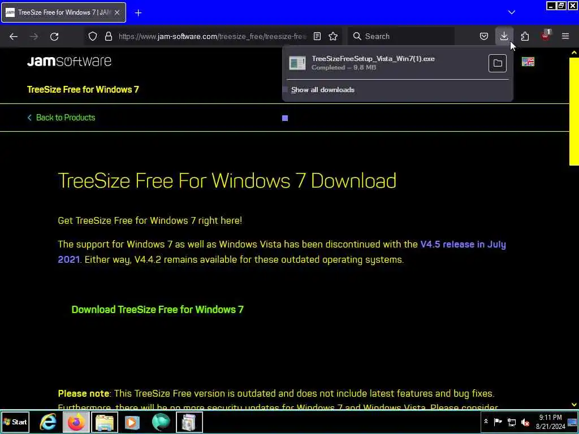Open a new tab with plus
Image resolution: width=579 pixels, height=434 pixels.
138,12
